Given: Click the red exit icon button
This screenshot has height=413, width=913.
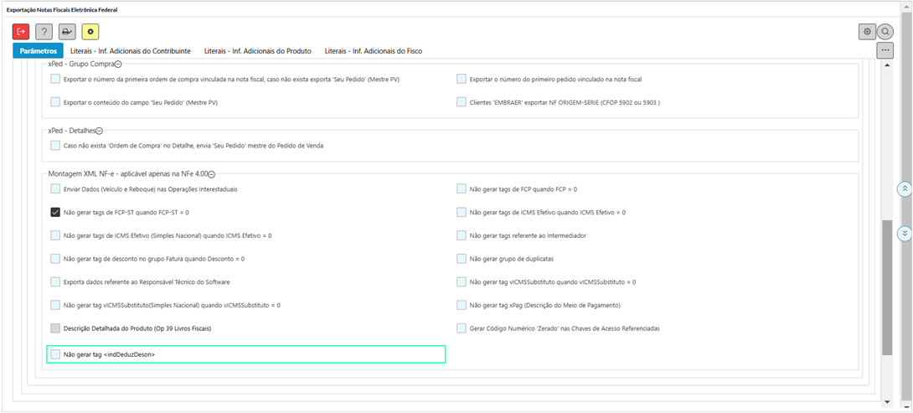Looking at the screenshot, I should pos(21,32).
